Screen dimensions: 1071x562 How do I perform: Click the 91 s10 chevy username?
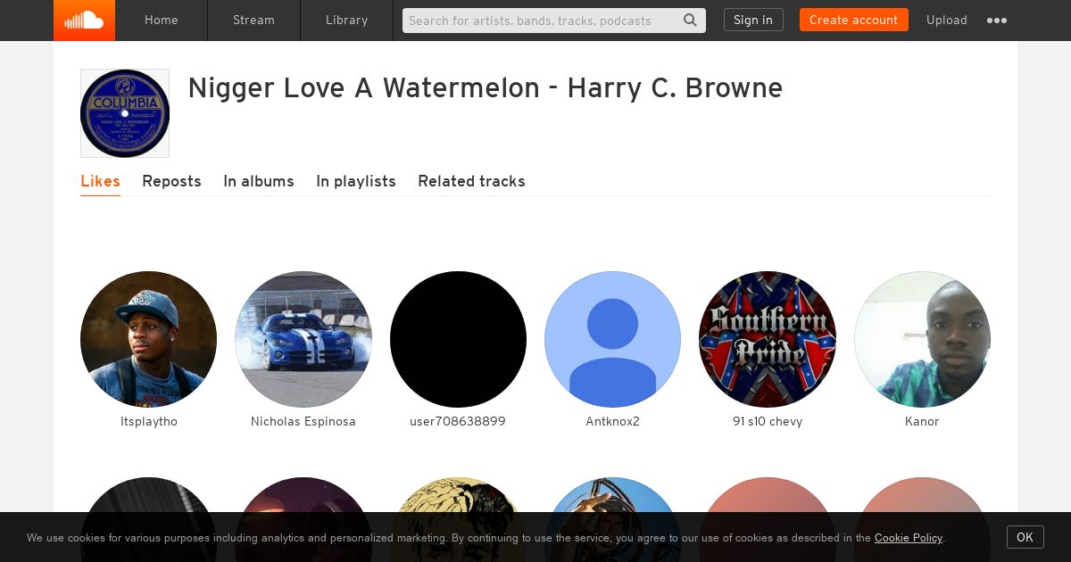768,422
